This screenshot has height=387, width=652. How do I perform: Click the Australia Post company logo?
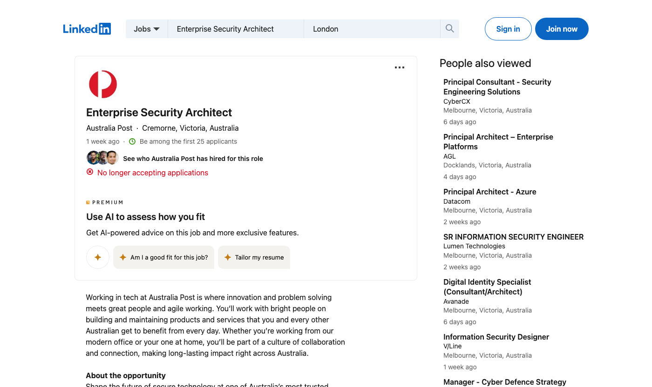pyautogui.click(x=102, y=84)
